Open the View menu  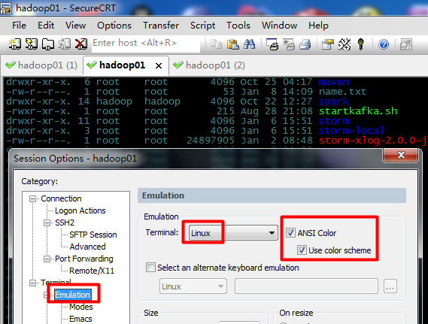point(76,26)
